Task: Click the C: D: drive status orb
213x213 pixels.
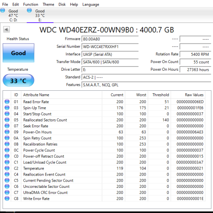Action: [x=3, y=10]
